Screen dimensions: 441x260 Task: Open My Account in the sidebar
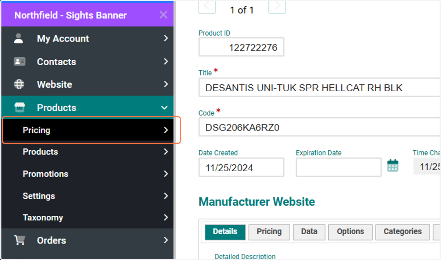pos(87,39)
